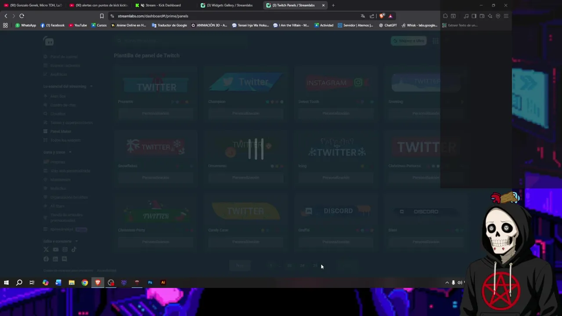Launch Google Chrome from the taskbar

(85, 283)
